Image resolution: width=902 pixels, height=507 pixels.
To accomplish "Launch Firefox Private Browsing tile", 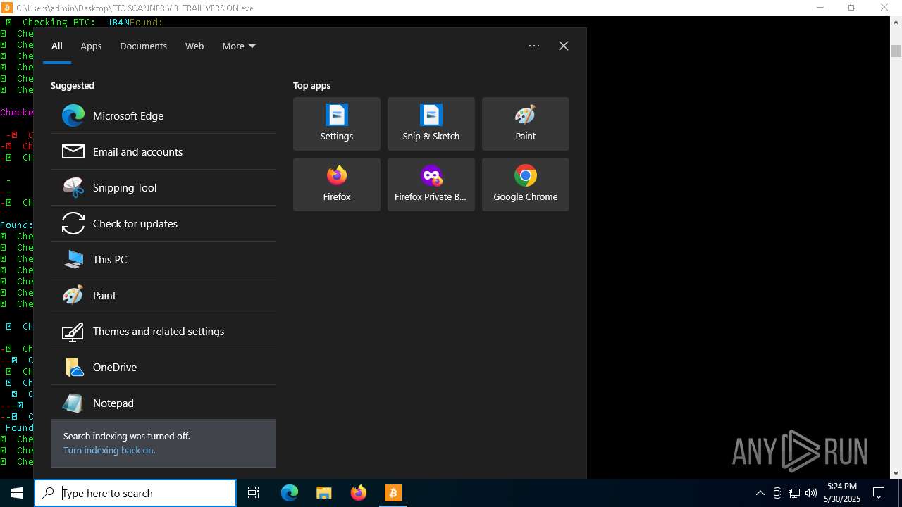I will coord(431,184).
